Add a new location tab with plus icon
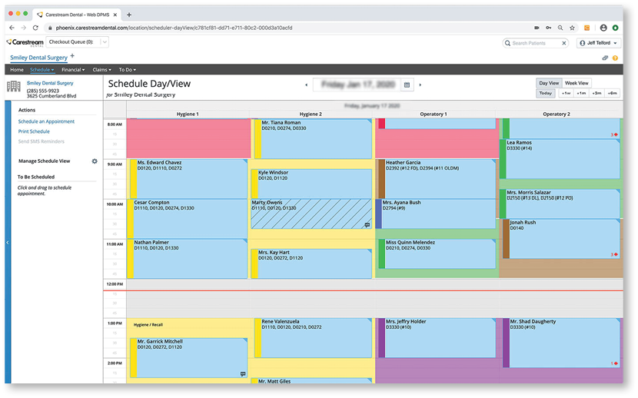This screenshot has width=638, height=398. (x=73, y=56)
